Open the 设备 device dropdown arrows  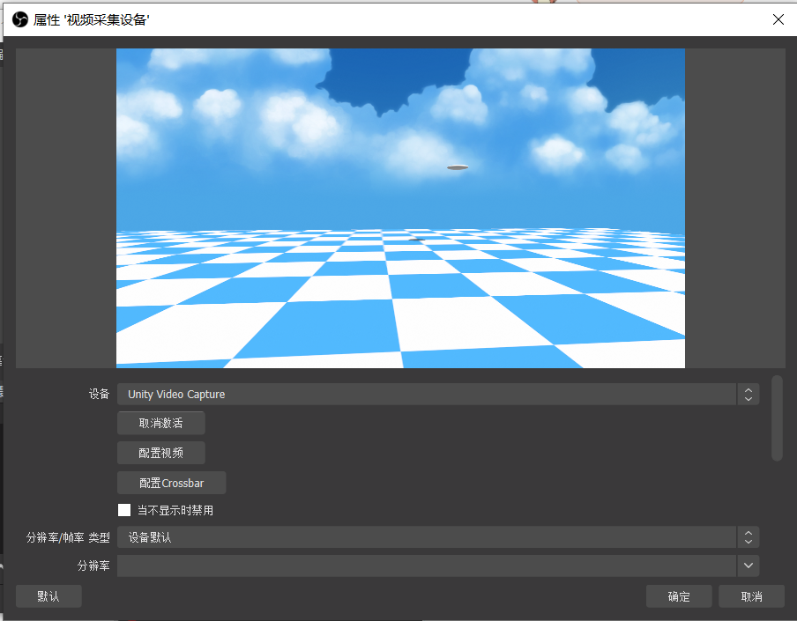[749, 394]
